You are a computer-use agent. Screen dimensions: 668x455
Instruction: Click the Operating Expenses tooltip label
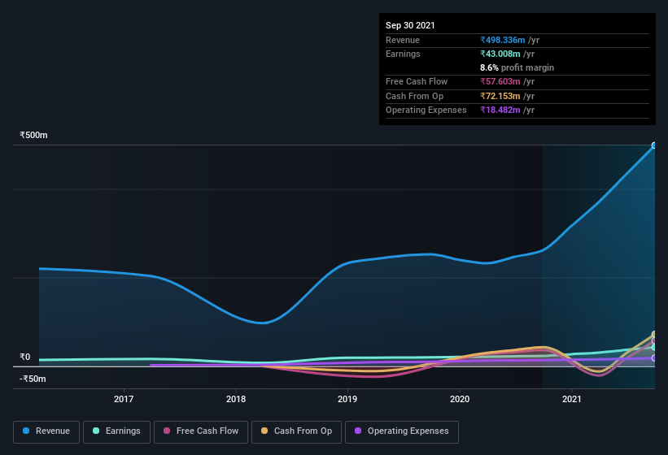[426, 110]
